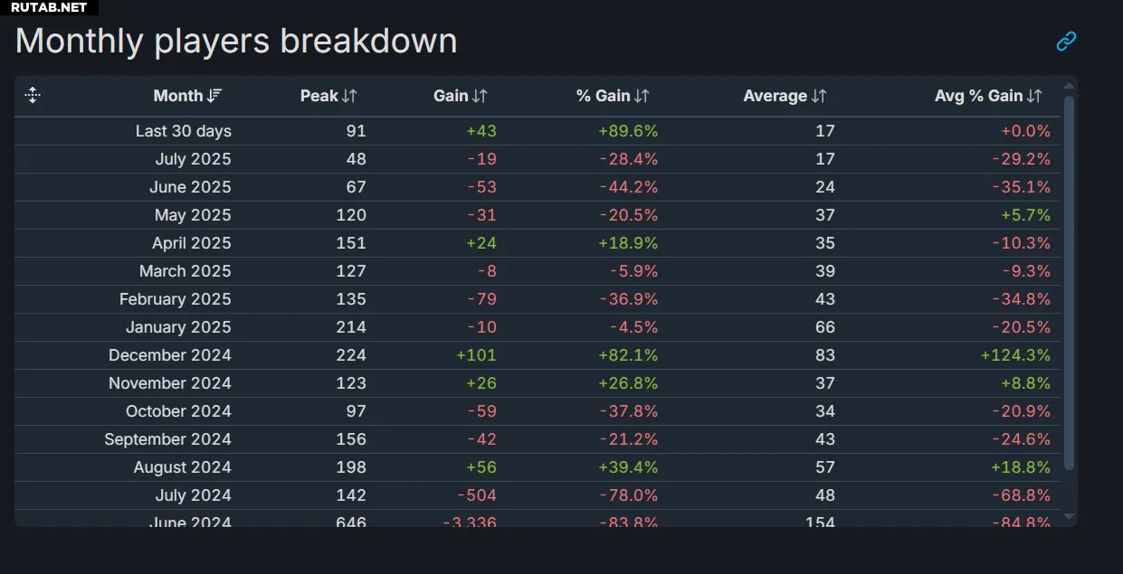This screenshot has width=1123, height=574.
Task: Click the move/drag arrows icon in table corner
Action: click(x=33, y=95)
